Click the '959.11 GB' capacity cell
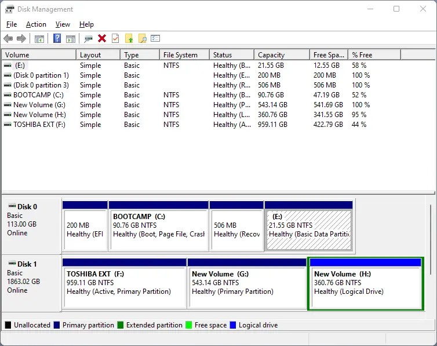The height and width of the screenshot is (346, 437). point(272,125)
